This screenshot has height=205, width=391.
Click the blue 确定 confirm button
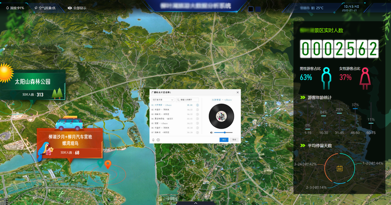pos(224,139)
